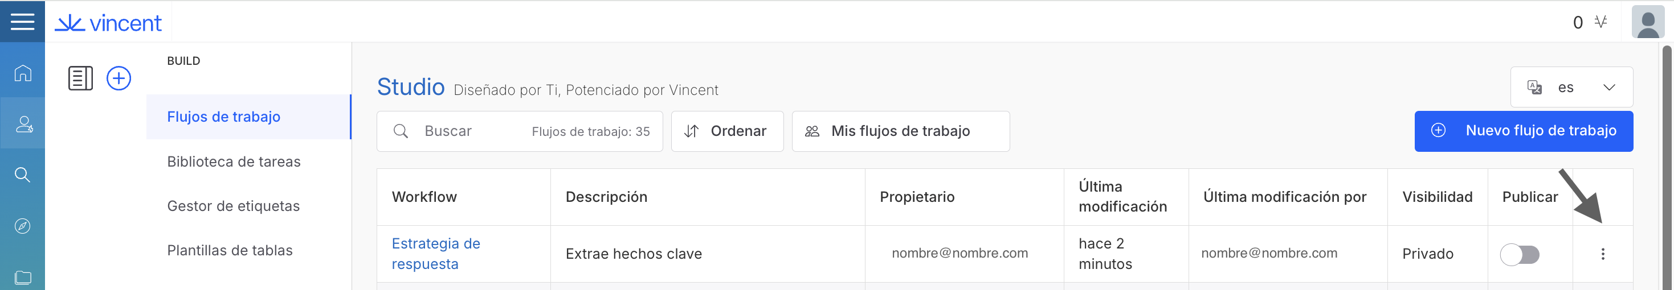Select Biblioteca de tareas menu item

[233, 161]
